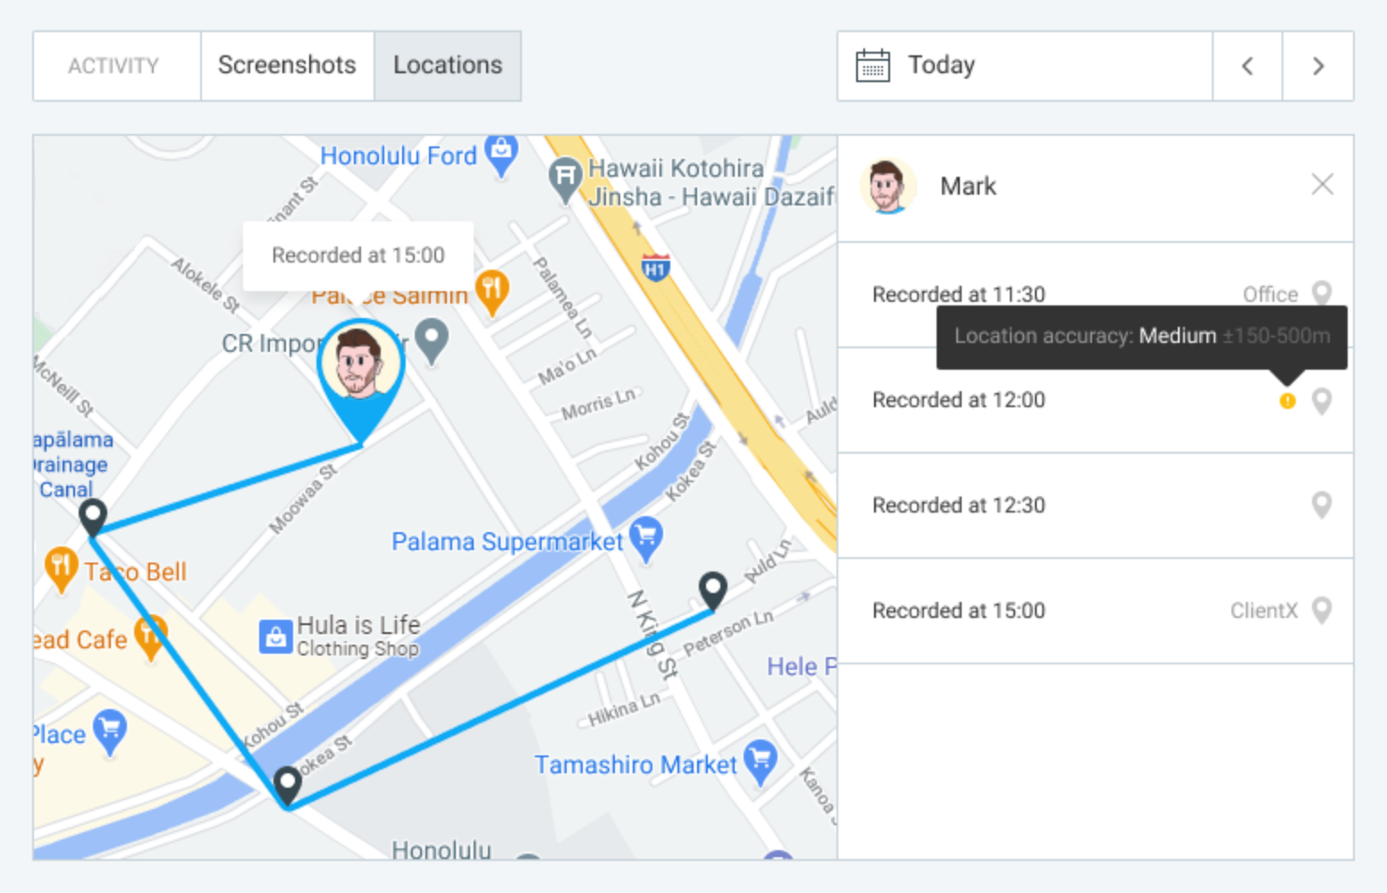This screenshot has width=1387, height=893.
Task: Click Mark's profile avatar in the panel
Action: click(887, 186)
